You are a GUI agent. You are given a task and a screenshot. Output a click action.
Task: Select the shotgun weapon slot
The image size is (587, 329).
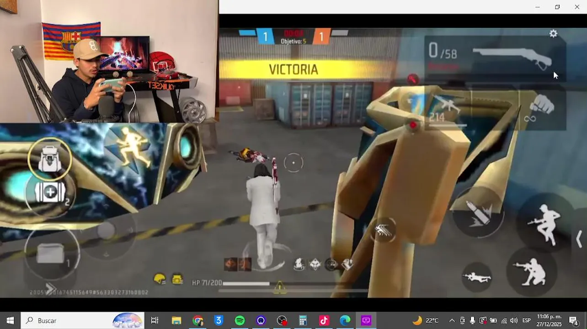click(x=496, y=59)
